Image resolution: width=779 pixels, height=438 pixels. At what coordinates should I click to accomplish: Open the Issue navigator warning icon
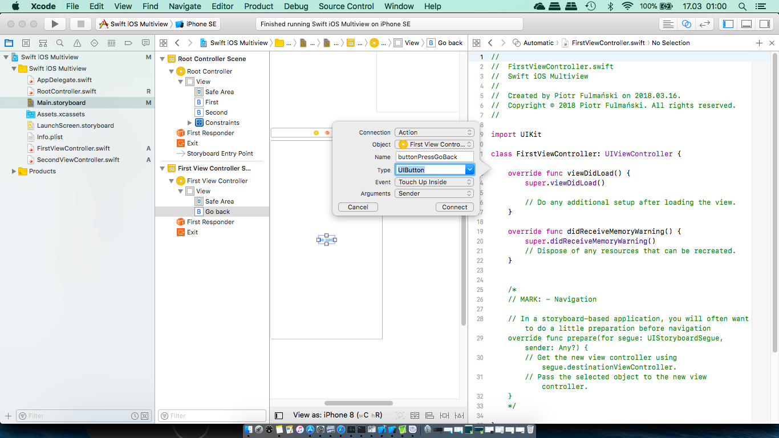click(x=77, y=43)
